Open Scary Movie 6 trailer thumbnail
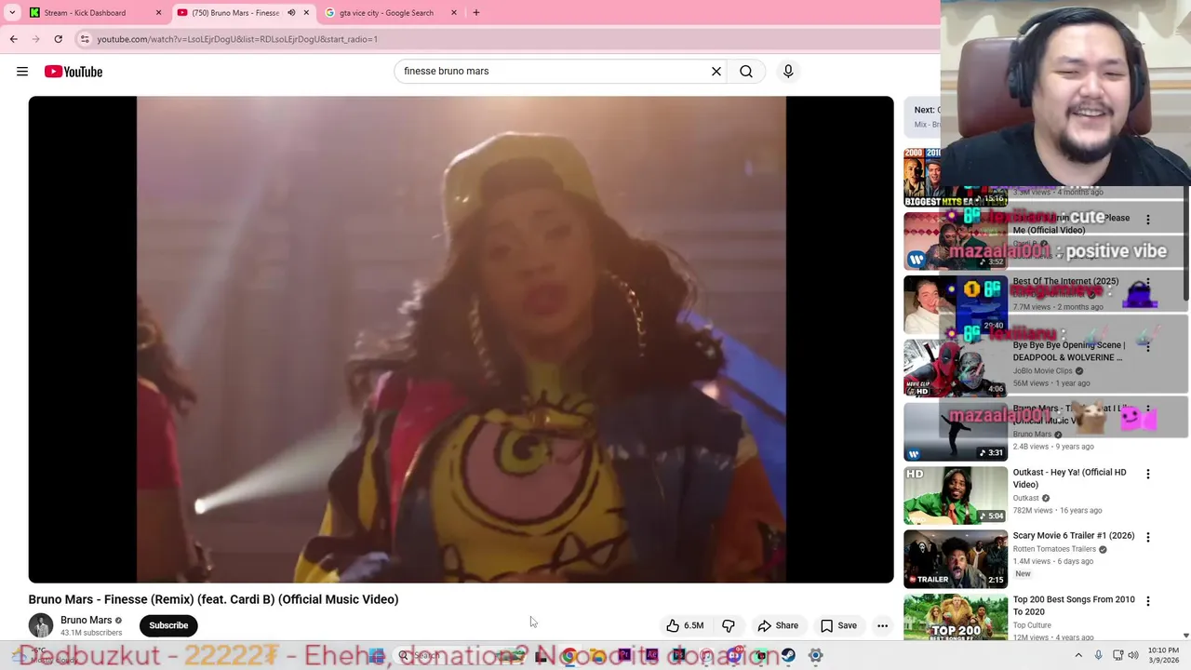 coord(956,559)
